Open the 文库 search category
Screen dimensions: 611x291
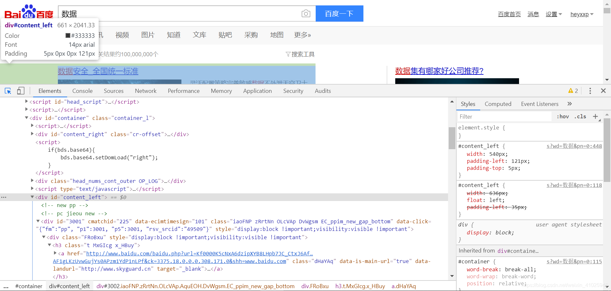pyautogui.click(x=200, y=35)
